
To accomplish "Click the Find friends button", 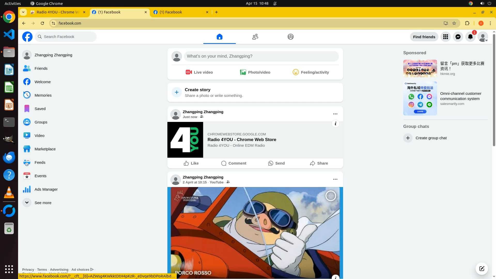I will [x=424, y=37].
